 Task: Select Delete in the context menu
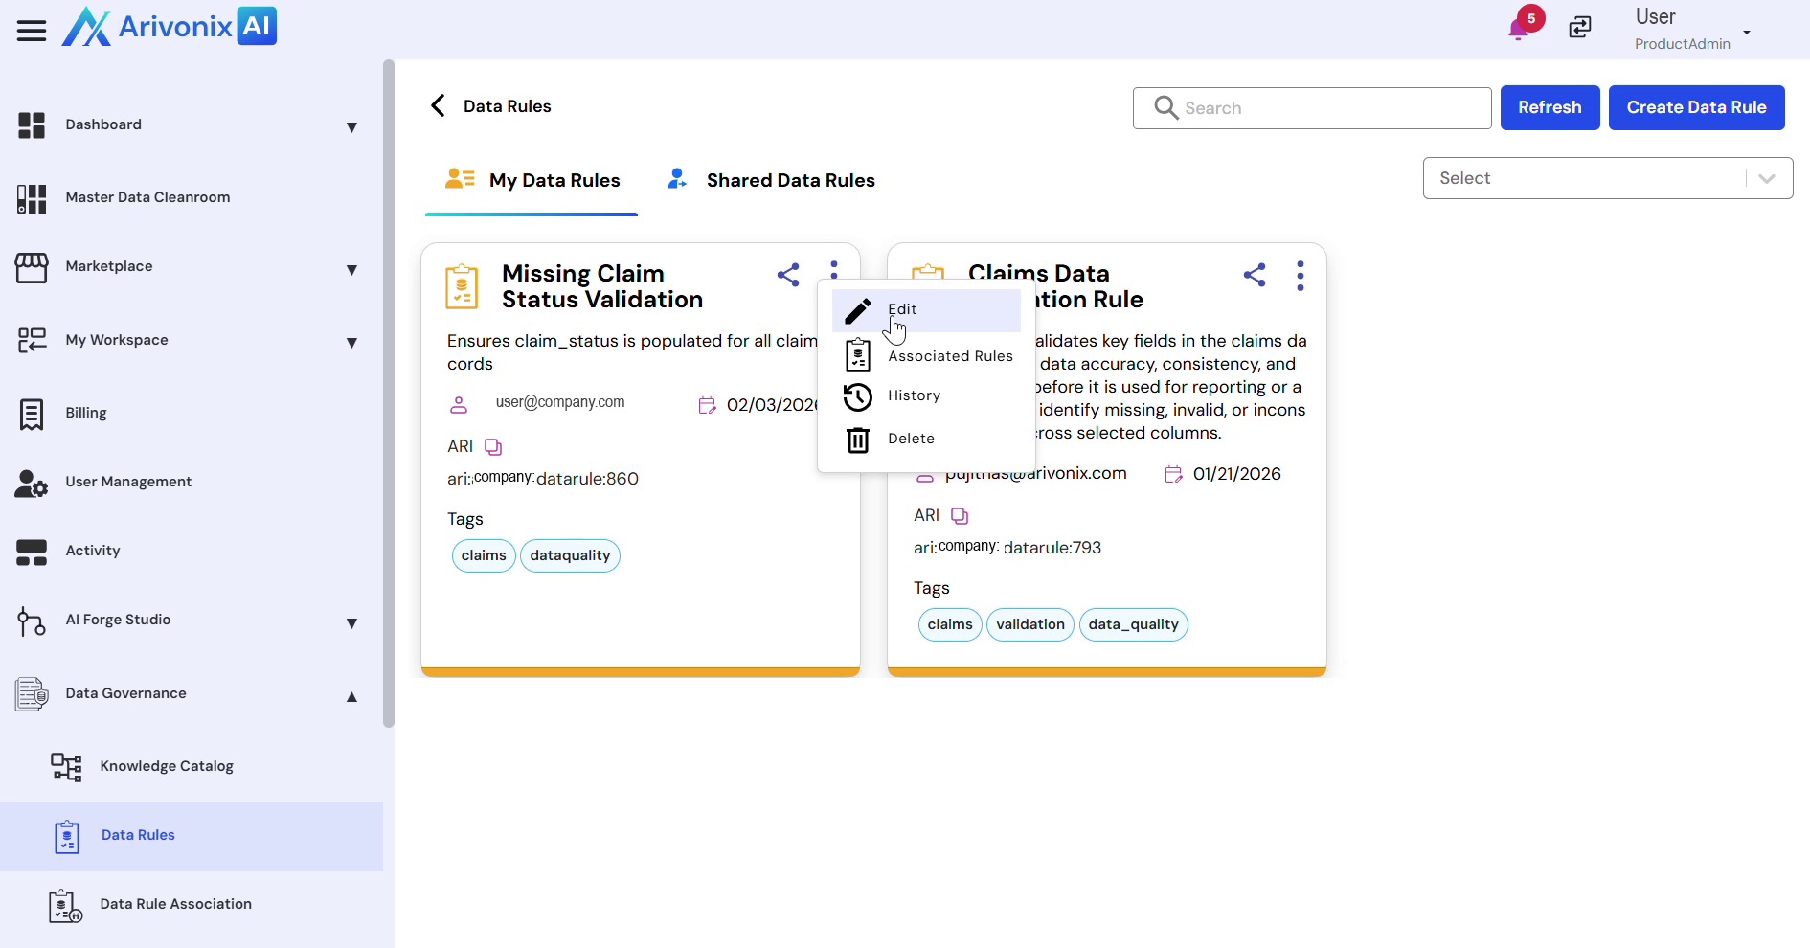910,439
